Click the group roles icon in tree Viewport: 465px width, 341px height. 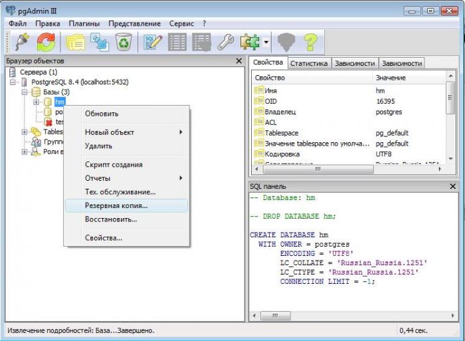pyautogui.click(x=36, y=142)
